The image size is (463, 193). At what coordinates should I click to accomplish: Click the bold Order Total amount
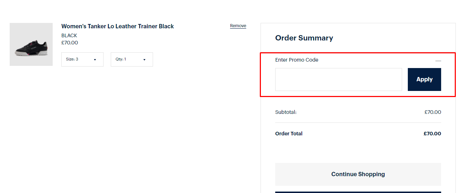pos(432,134)
